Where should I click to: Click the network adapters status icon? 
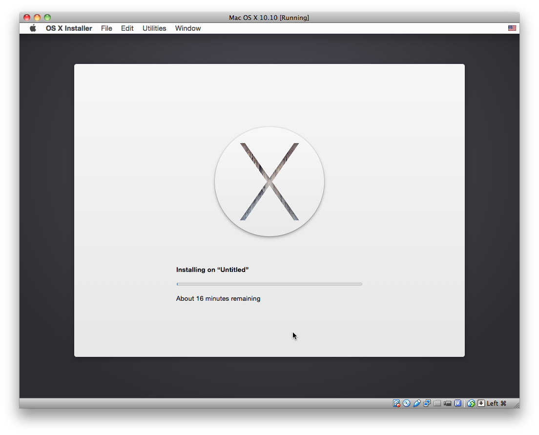(427, 403)
